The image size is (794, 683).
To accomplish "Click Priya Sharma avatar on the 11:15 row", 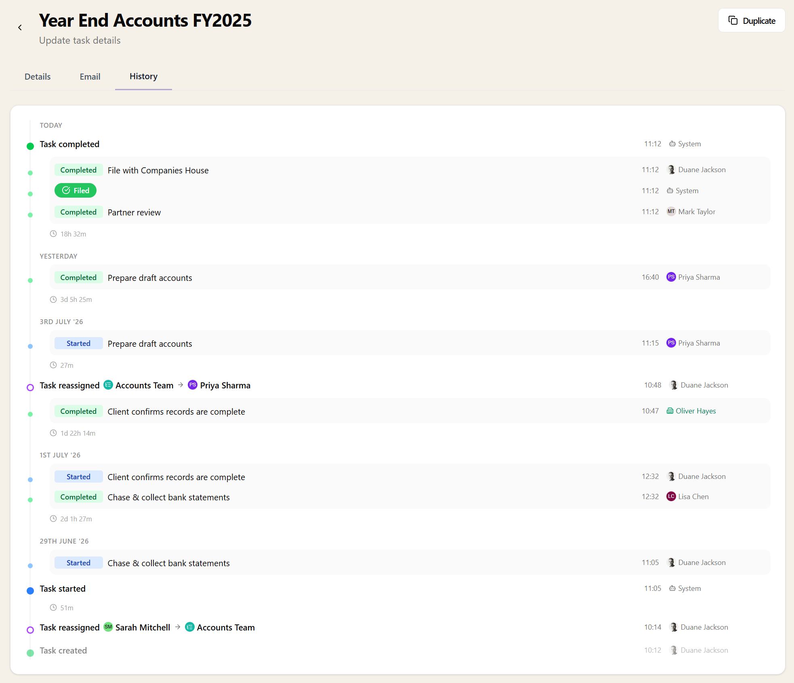I will 671,343.
